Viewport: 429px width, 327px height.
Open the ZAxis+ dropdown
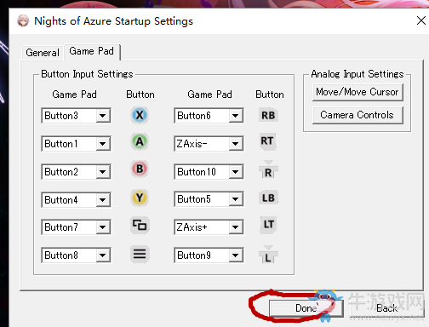(x=235, y=227)
